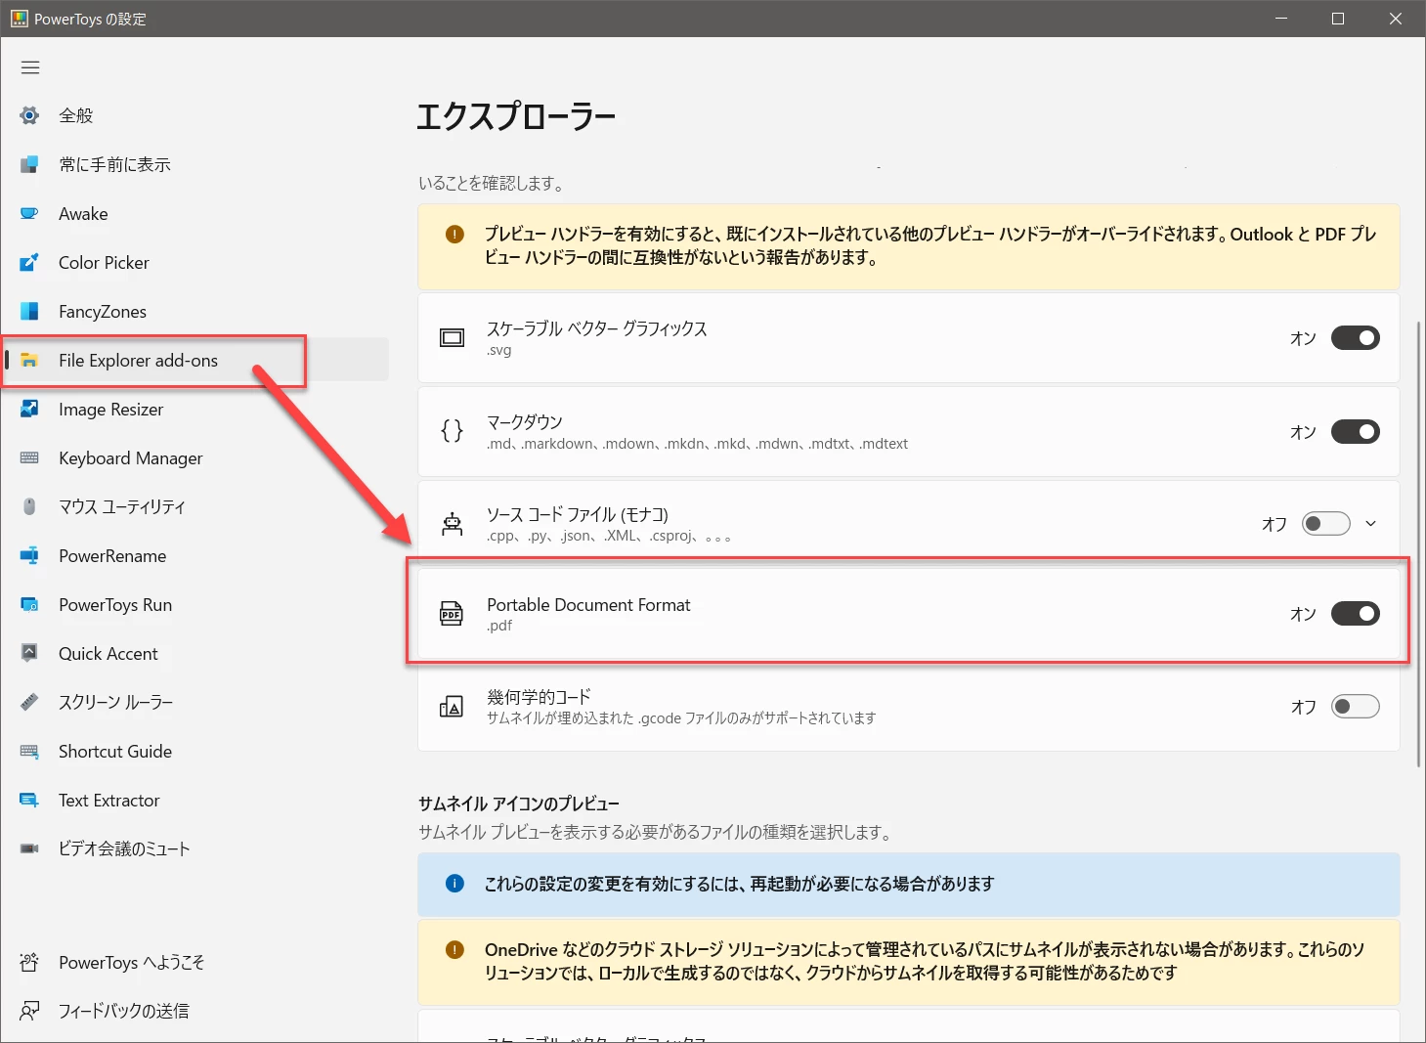Click フィードバックの送信 link
Screen dimensions: 1426x1043
(x=195, y=1011)
